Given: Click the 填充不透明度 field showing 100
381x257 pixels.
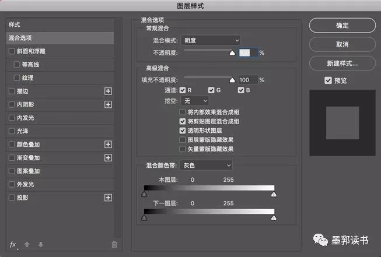Looking at the screenshot, I should click(x=248, y=80).
